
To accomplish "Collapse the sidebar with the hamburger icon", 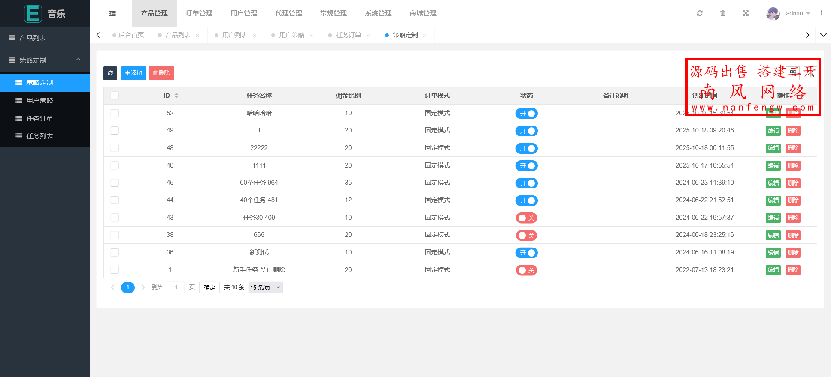I will (x=112, y=13).
